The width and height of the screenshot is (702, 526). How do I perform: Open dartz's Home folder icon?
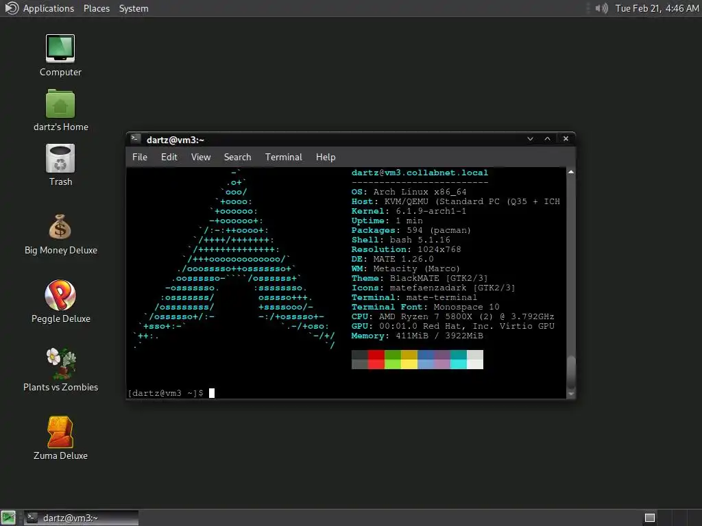(60, 110)
